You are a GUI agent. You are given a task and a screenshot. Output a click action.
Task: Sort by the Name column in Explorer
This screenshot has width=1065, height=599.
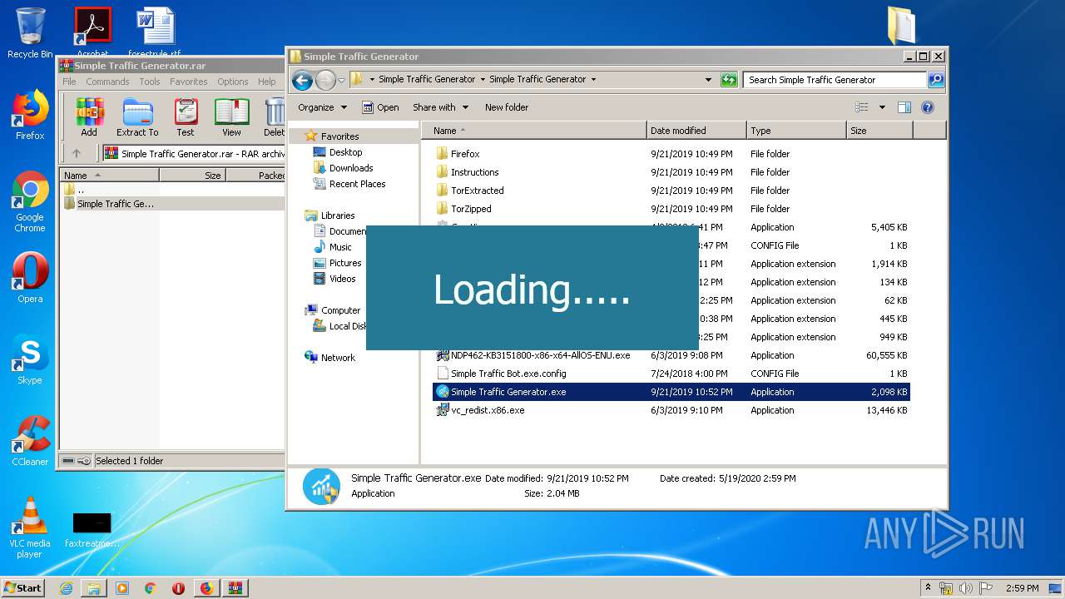coord(534,131)
